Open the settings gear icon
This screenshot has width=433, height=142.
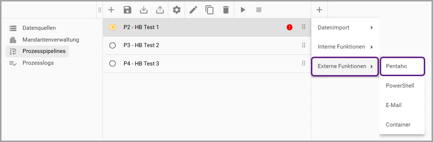(x=177, y=10)
